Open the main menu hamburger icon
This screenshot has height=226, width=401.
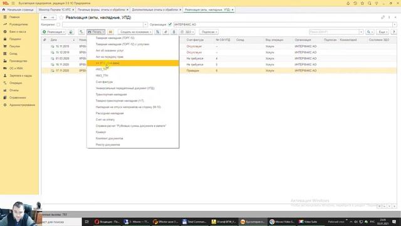13,3
